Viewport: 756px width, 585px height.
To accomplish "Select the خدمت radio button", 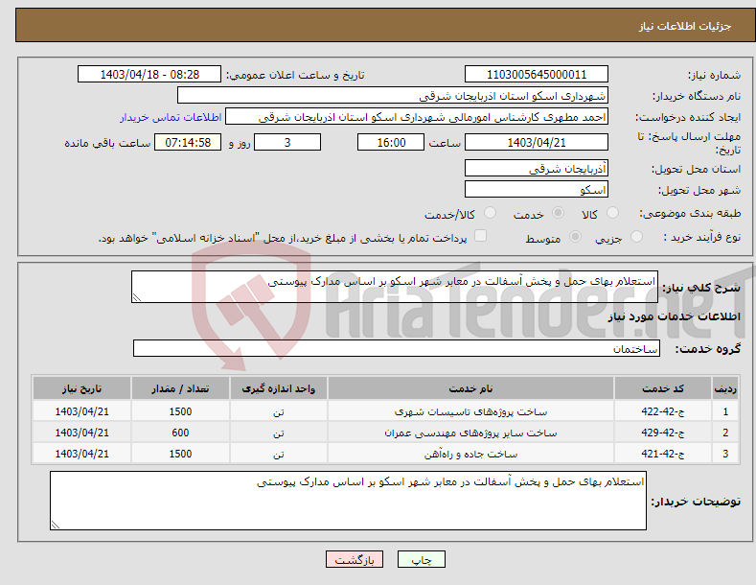I will (x=559, y=212).
